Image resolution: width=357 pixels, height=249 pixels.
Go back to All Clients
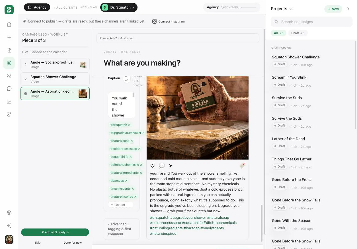pos(65,7)
